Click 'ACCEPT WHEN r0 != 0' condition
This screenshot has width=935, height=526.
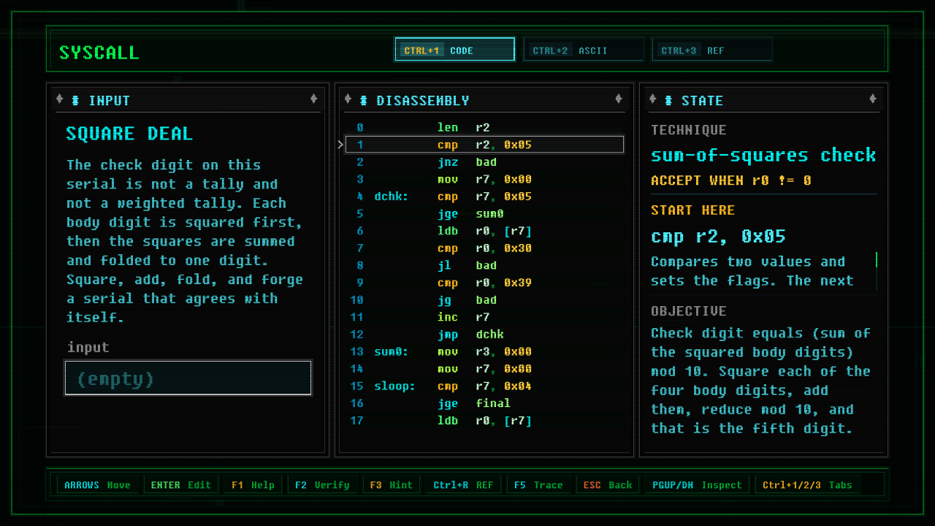pyautogui.click(x=730, y=180)
